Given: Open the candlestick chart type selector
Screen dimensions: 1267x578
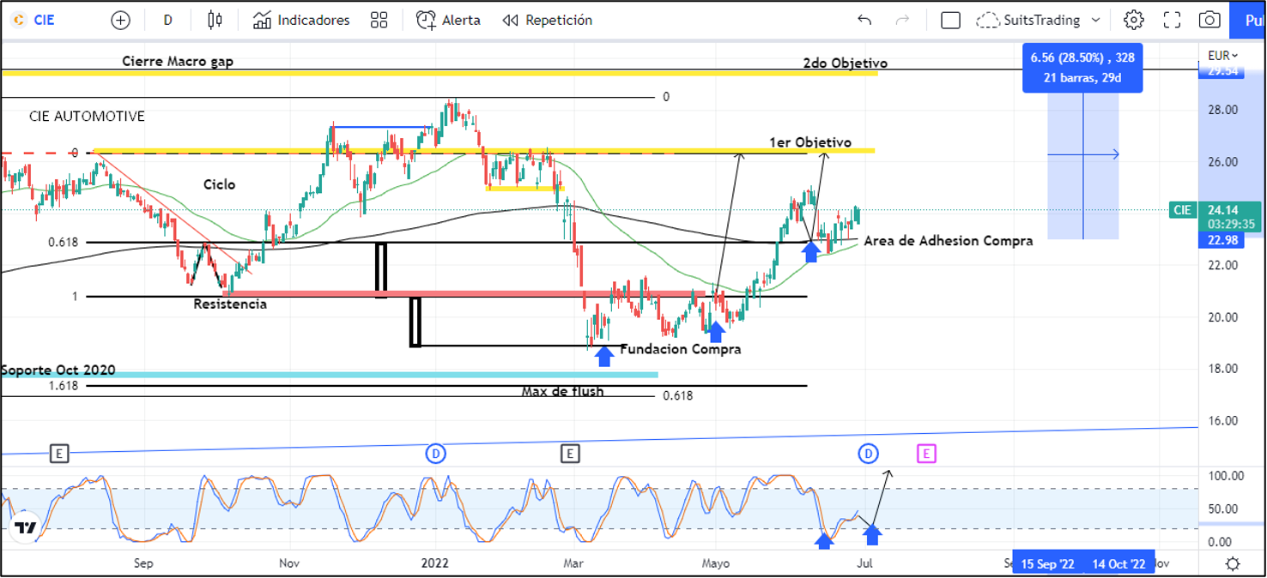Looking at the screenshot, I should (x=215, y=20).
